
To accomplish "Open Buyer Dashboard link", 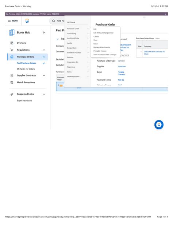I will [x=24, y=100].
